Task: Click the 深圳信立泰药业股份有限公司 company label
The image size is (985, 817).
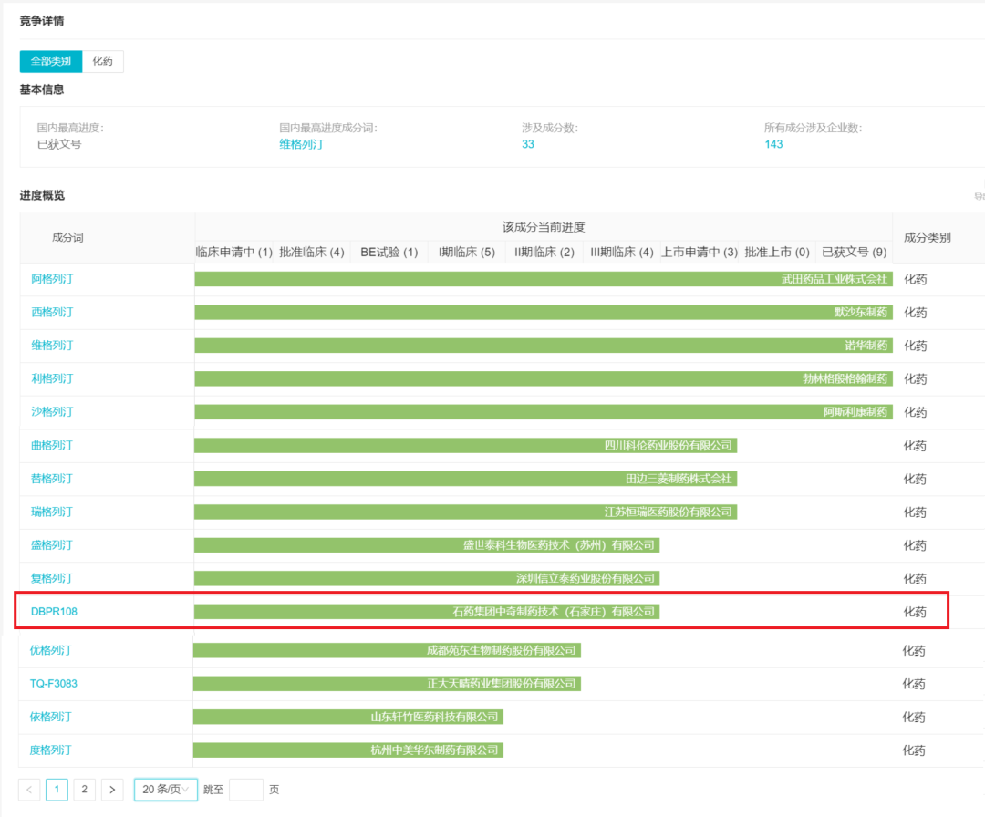Action: [x=586, y=578]
